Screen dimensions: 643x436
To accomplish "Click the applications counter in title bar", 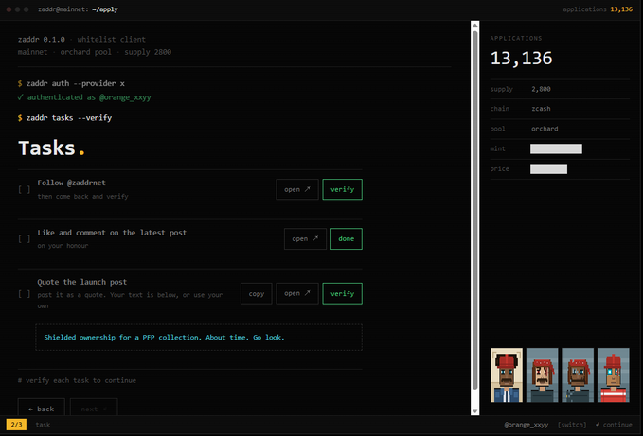I will click(x=598, y=9).
